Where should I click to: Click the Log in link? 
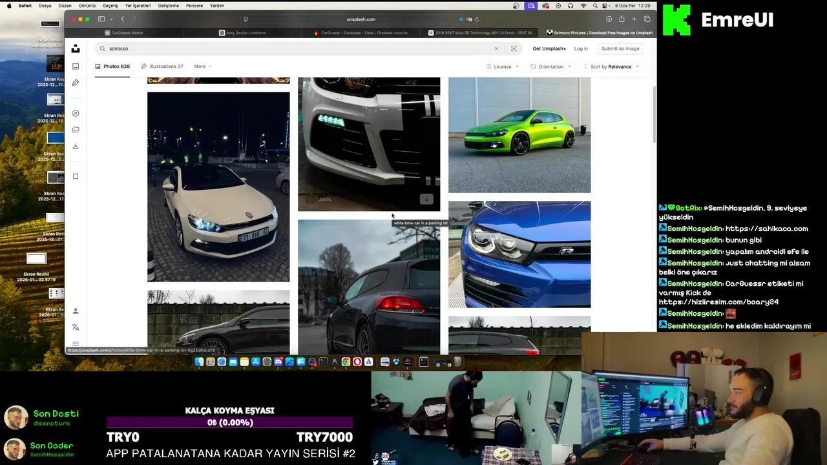click(581, 48)
